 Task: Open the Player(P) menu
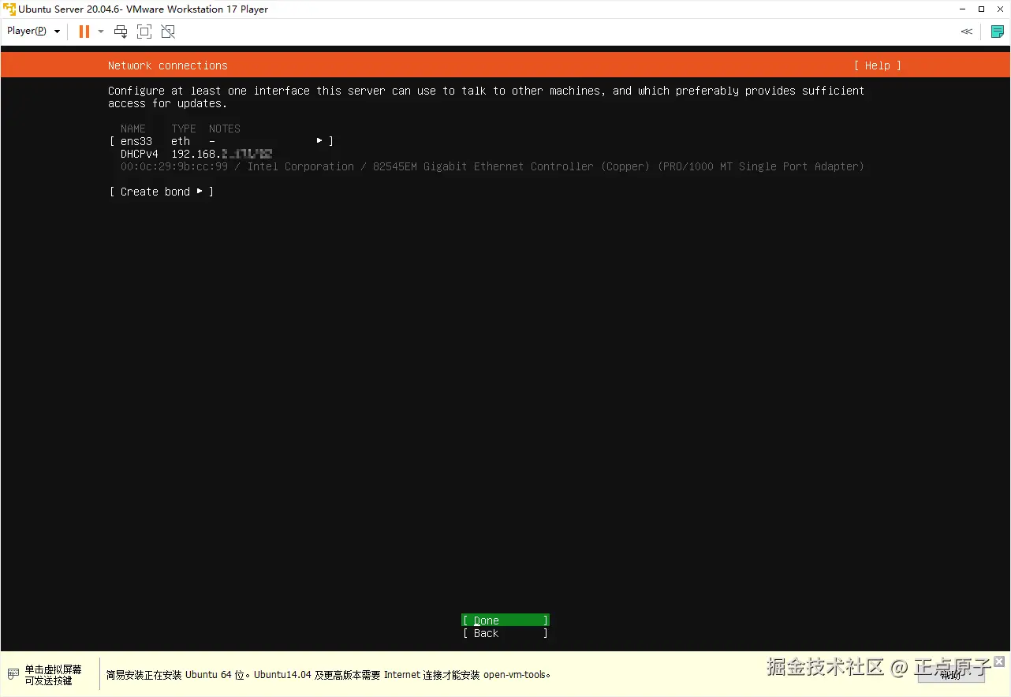click(34, 32)
